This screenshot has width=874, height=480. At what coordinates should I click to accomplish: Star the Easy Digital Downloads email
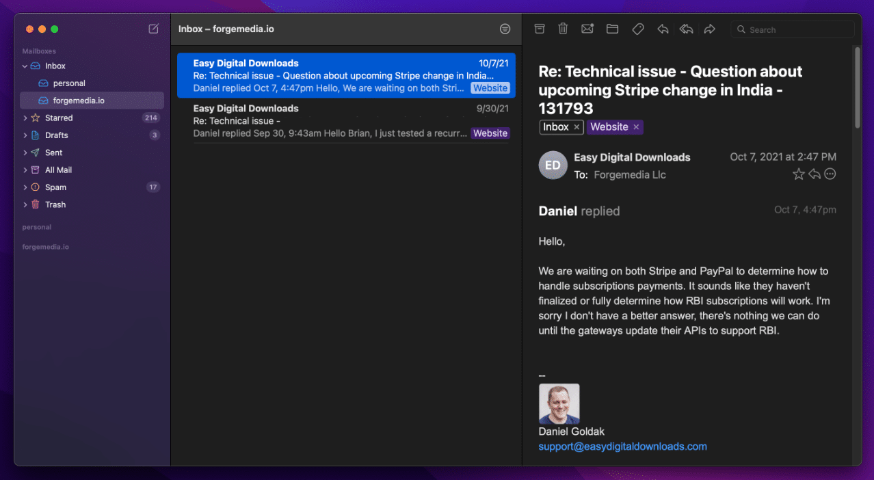[798, 174]
